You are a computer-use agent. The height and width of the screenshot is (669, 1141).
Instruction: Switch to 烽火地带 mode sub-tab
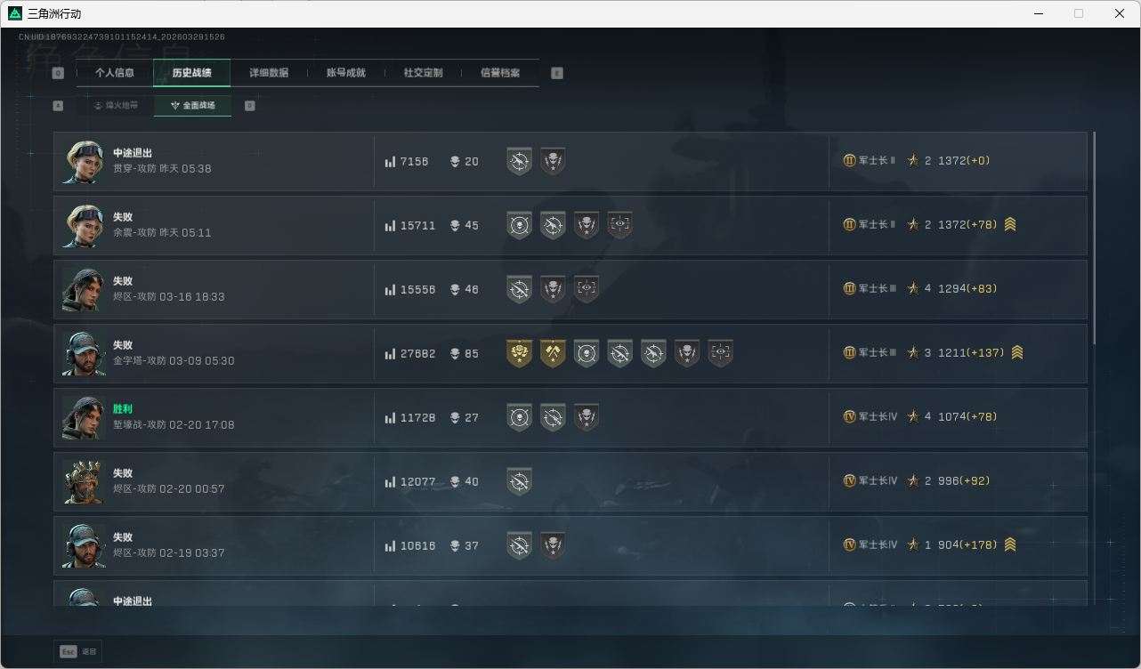[x=116, y=106]
